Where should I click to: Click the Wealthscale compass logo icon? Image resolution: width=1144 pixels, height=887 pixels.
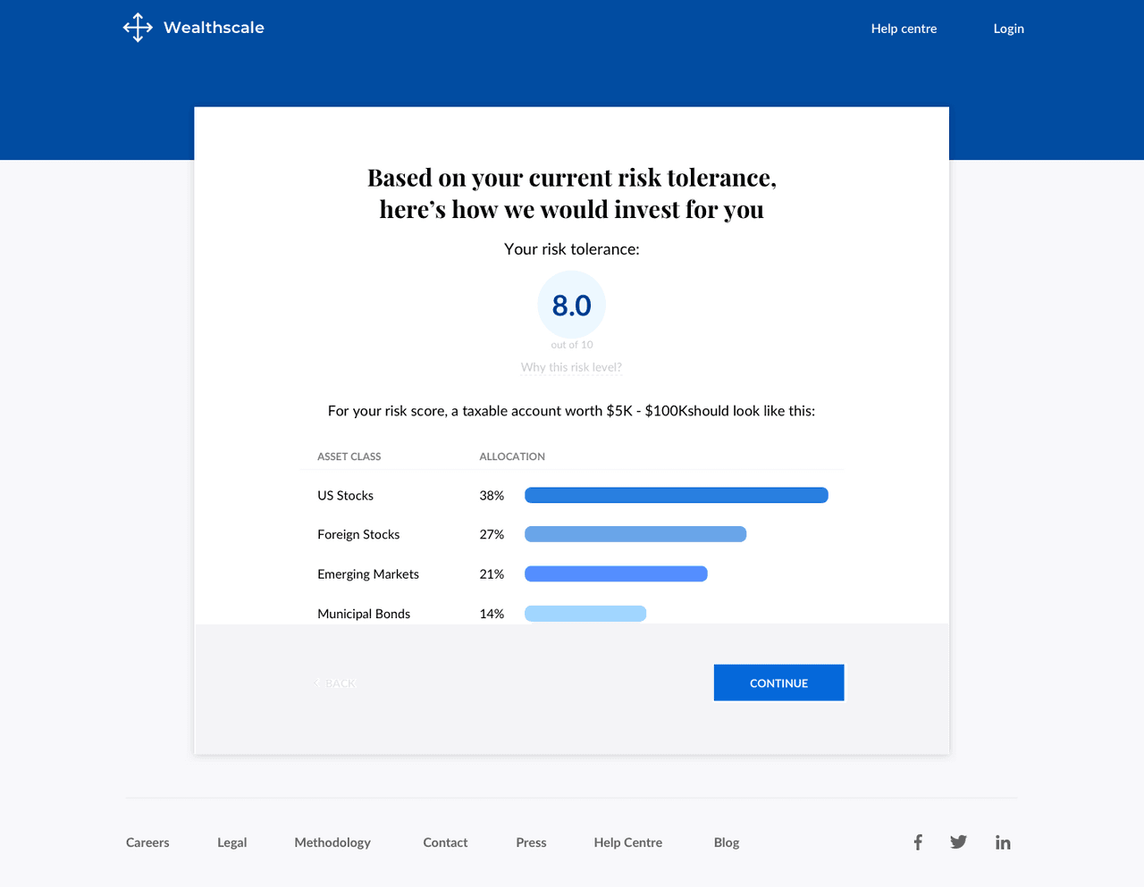[x=138, y=27]
